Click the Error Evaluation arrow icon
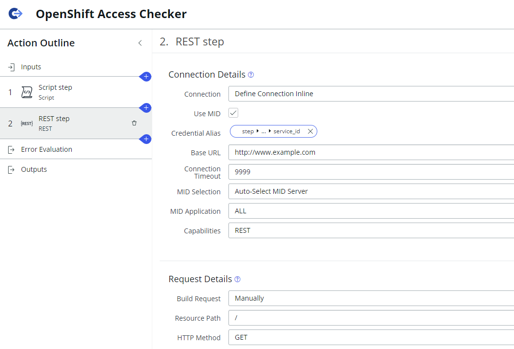Screen dimensions: 514x349 (x=12, y=150)
